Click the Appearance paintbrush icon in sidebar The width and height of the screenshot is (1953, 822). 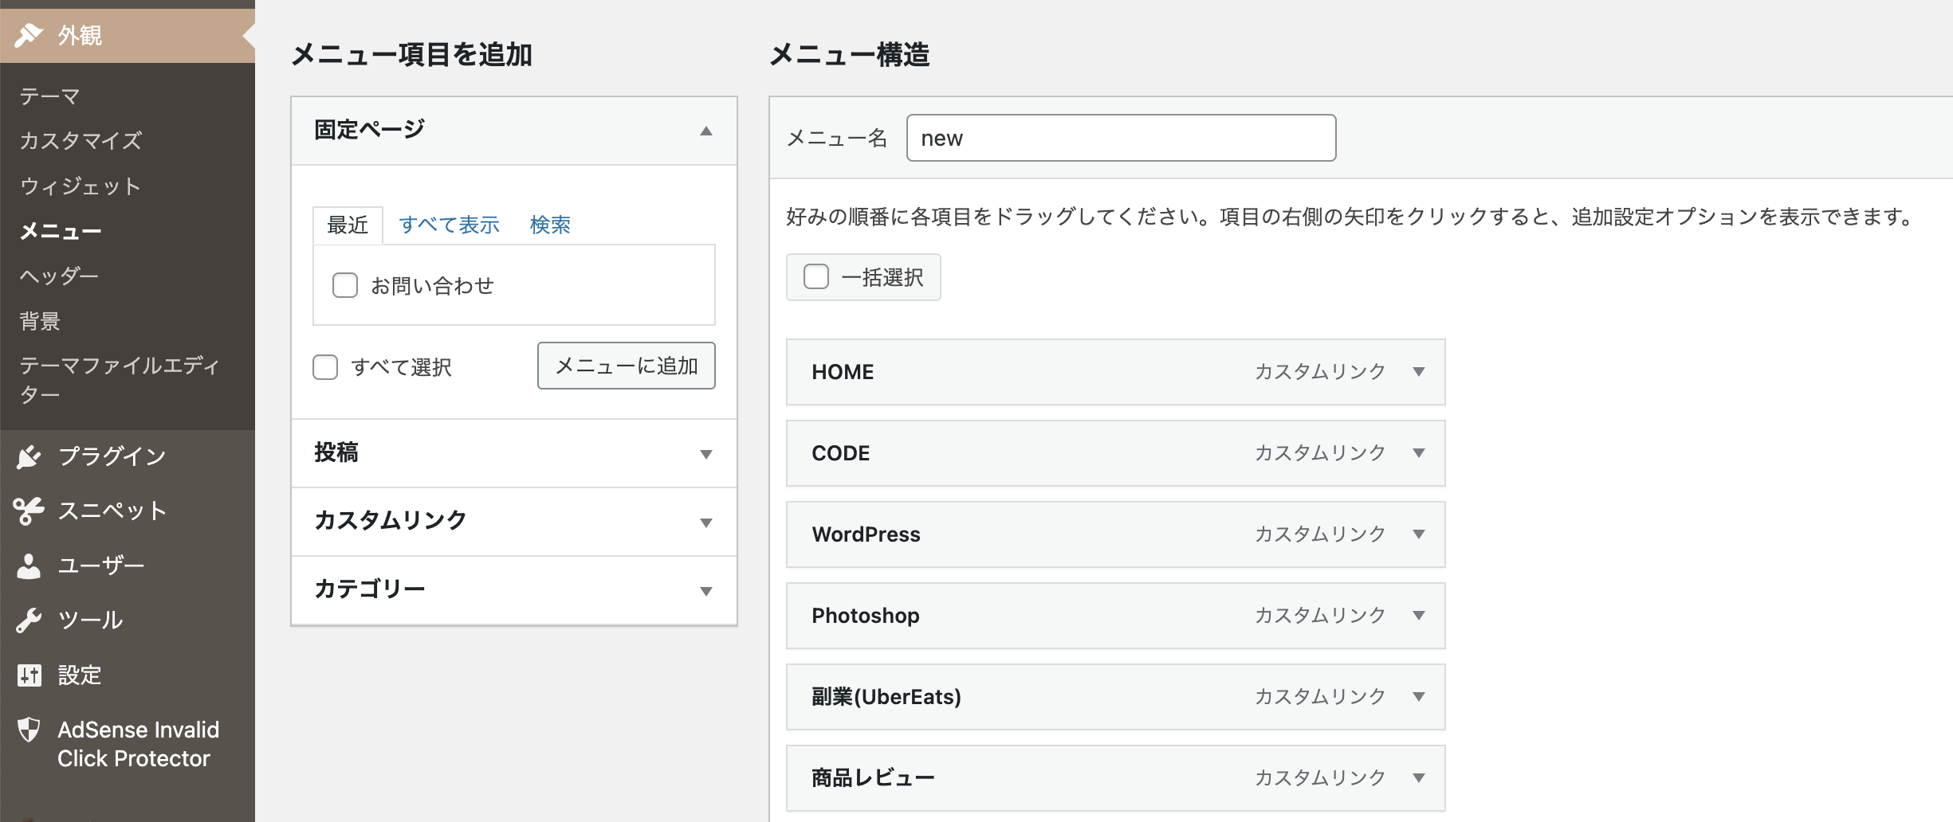[29, 35]
